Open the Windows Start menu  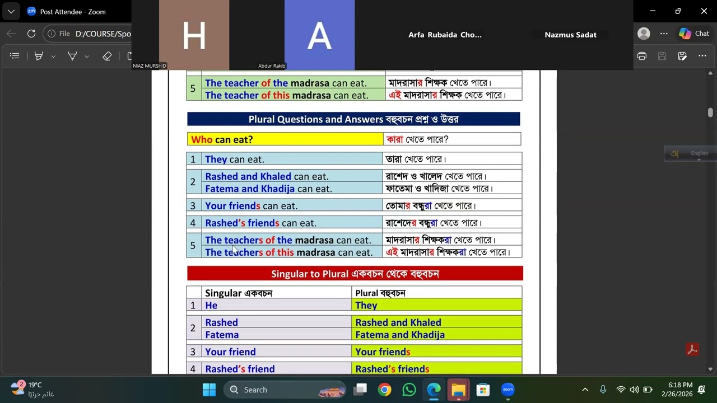coord(209,390)
